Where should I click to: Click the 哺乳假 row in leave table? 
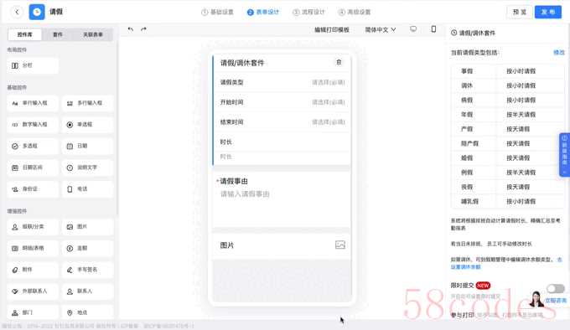[x=507, y=202]
